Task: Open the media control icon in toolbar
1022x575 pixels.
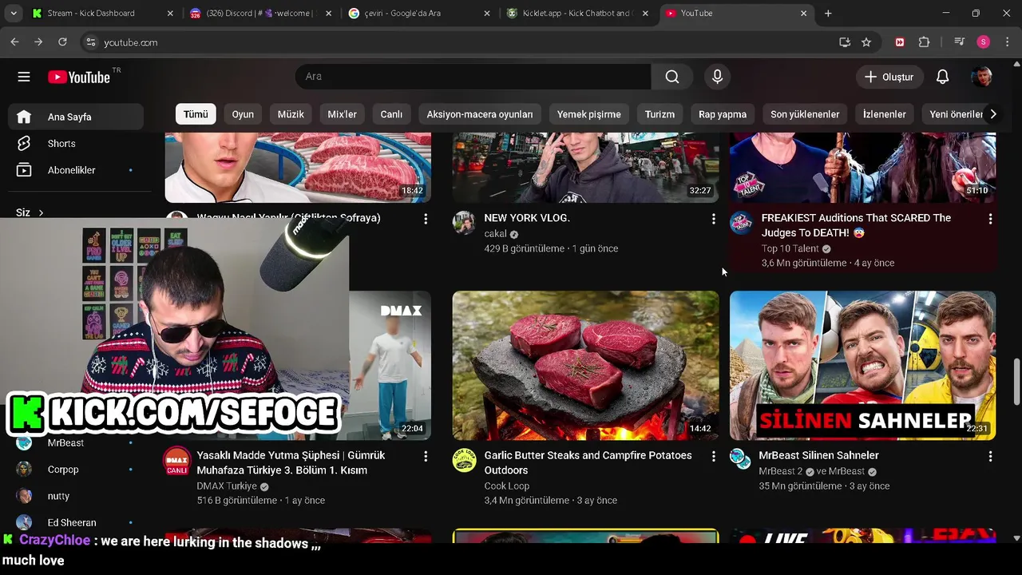Action: 960,42
